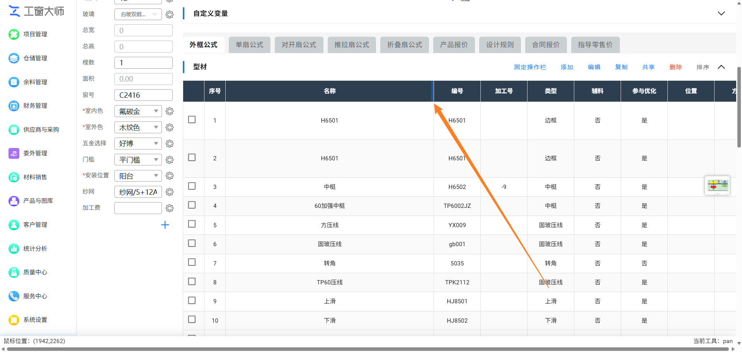The height and width of the screenshot is (352, 742).
Task: Open the 安装位置 阳台 dropdown
Action: (138, 176)
